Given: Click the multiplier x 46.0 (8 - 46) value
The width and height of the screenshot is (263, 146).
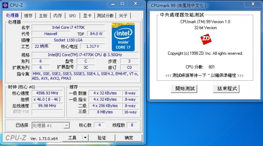Looking at the screenshot, I should [47, 99].
